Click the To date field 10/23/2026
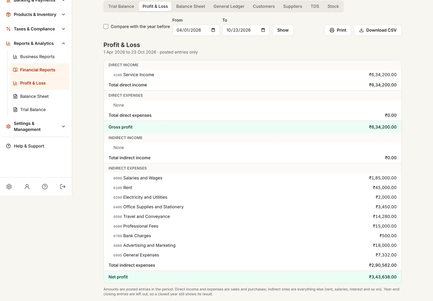The width and height of the screenshot is (433, 301). [246, 30]
